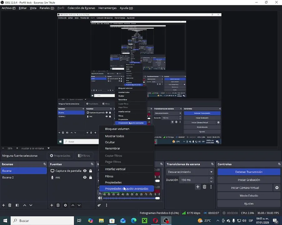Decrease transition duration with down arrow

[211, 182]
